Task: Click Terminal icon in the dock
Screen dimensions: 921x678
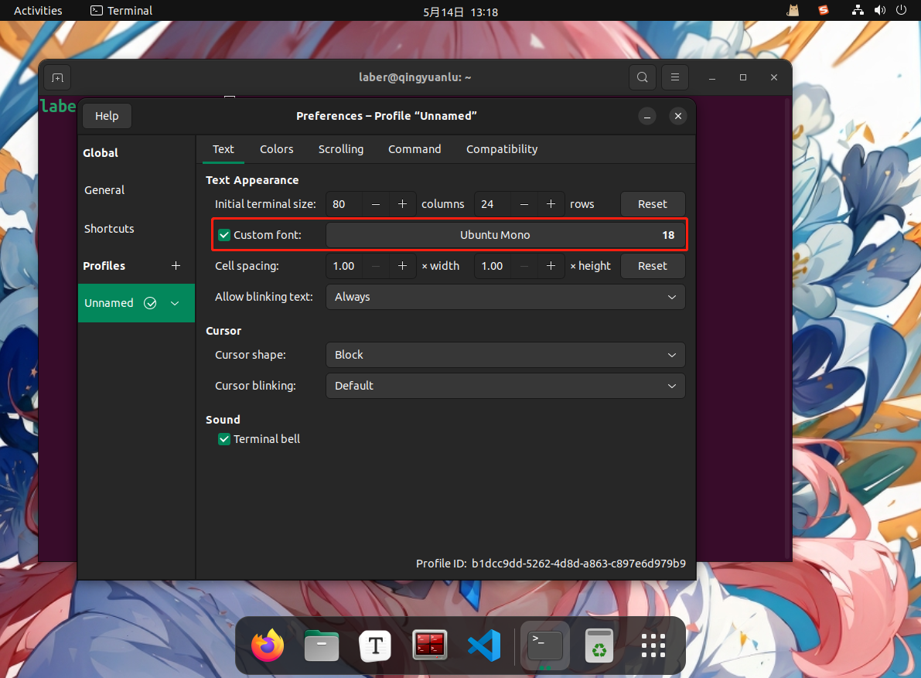Action: pyautogui.click(x=545, y=646)
